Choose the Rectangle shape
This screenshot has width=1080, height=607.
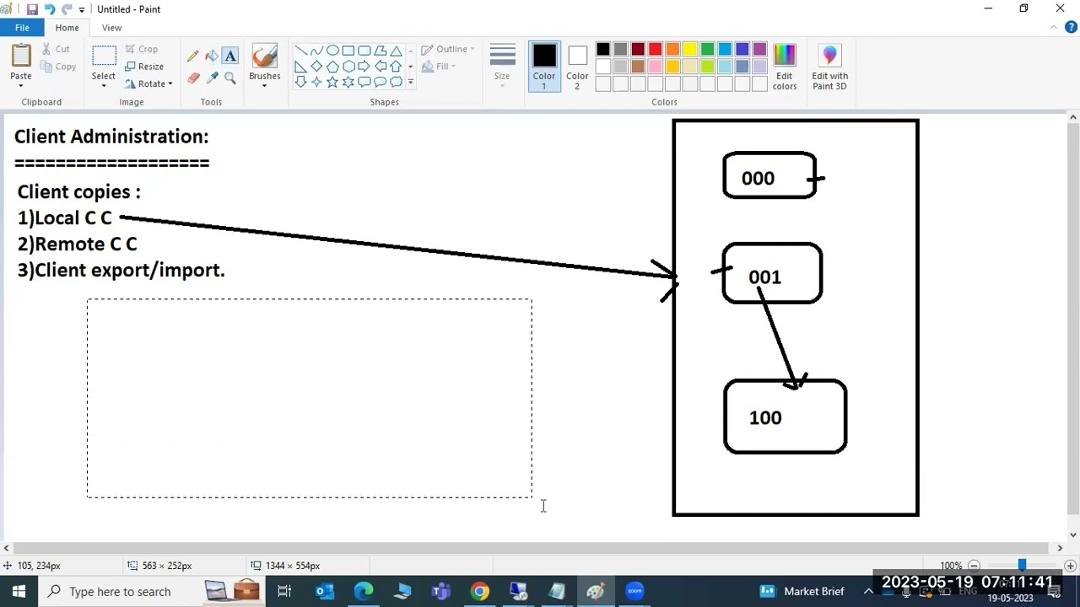[x=348, y=51]
